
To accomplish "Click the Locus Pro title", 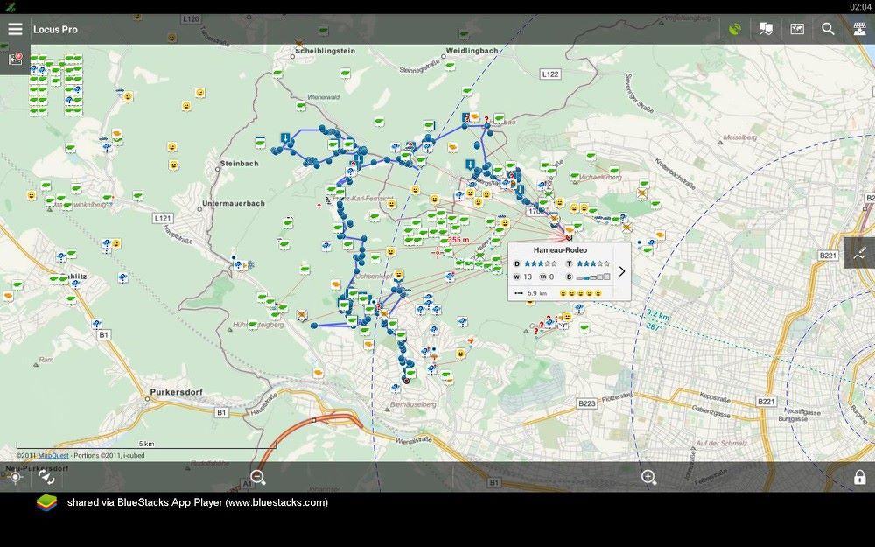I will coord(55,29).
